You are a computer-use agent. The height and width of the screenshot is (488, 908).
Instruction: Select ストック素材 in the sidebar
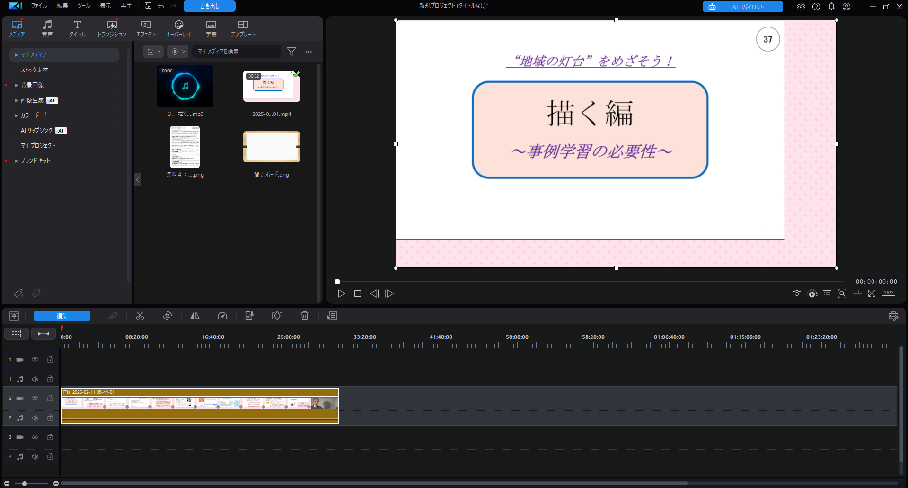pos(35,70)
